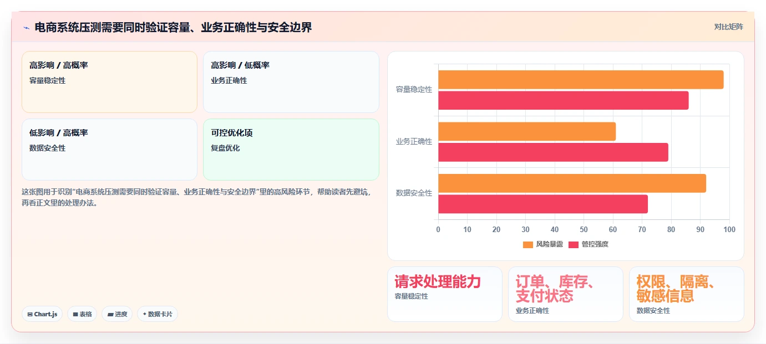Toggle the 管控强度 legend entry
The width and height of the screenshot is (766, 344).
click(589, 244)
